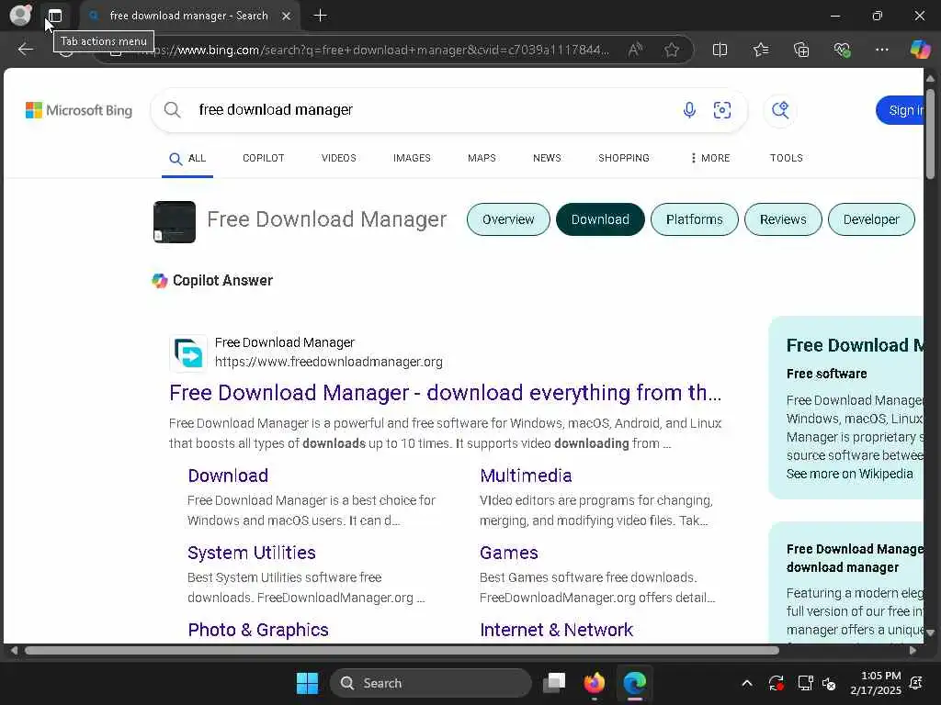The image size is (941, 705).
Task: Switch to the MAPS tab
Action: click(482, 158)
